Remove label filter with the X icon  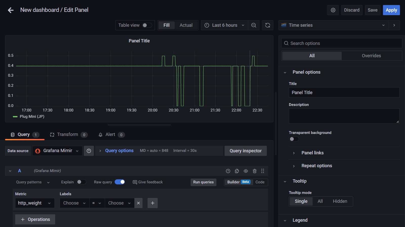(138, 203)
